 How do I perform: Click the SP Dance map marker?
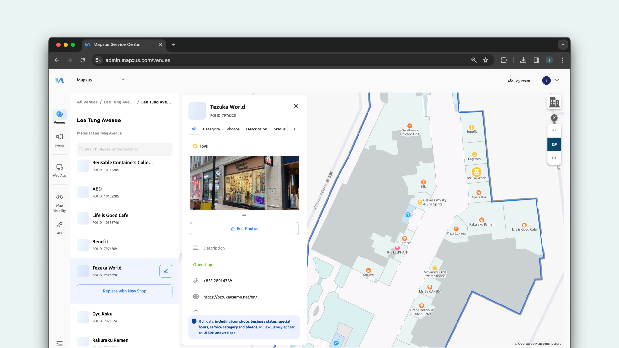click(404, 239)
